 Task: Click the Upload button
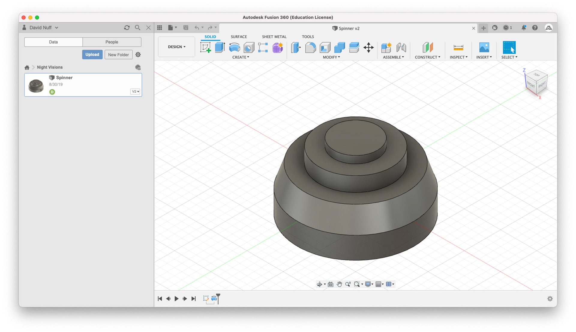[x=92, y=55]
